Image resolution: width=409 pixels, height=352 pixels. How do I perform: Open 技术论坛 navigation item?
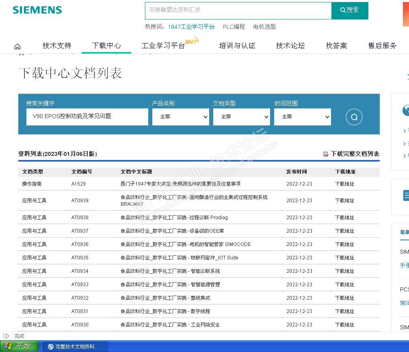pos(290,45)
